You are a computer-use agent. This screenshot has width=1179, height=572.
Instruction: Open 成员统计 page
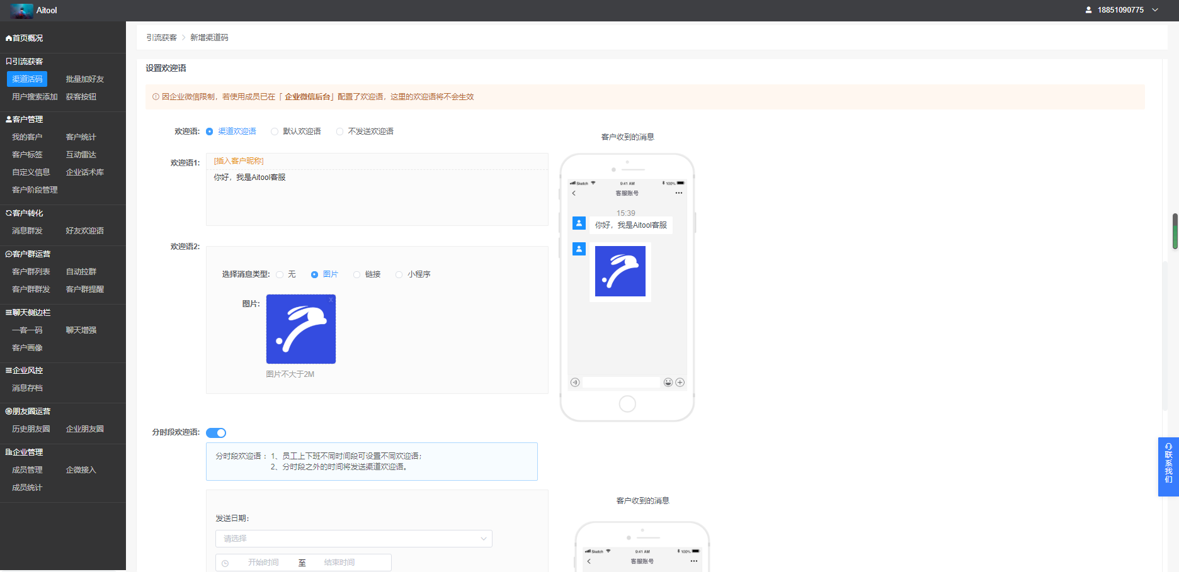[x=27, y=488]
